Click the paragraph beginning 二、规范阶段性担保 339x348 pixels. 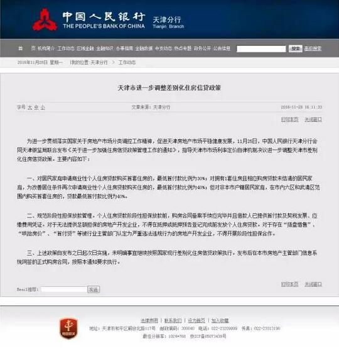click(x=168, y=225)
